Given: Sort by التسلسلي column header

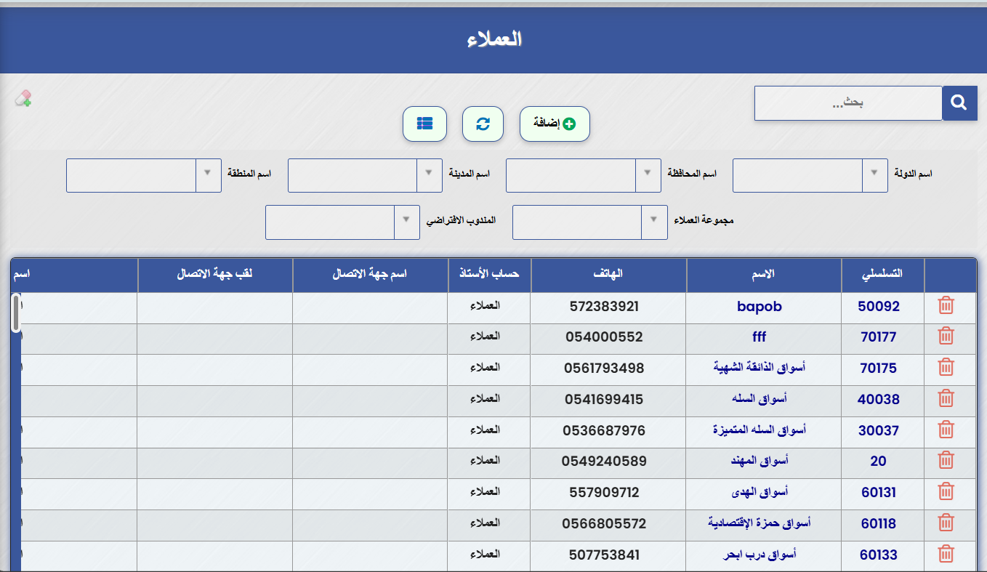Looking at the screenshot, I should coord(882,275).
